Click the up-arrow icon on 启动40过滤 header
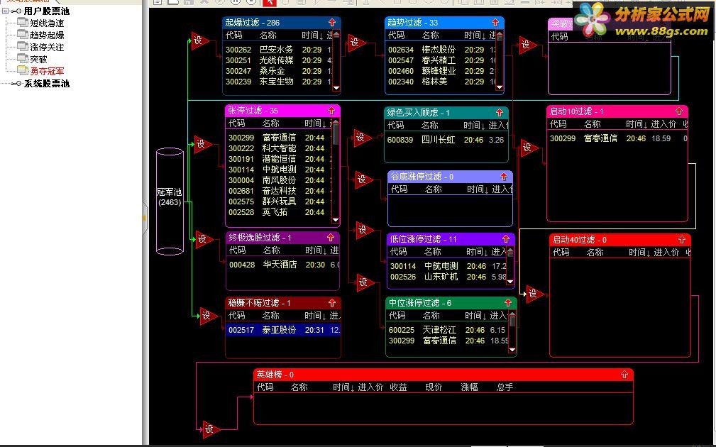 682,240
